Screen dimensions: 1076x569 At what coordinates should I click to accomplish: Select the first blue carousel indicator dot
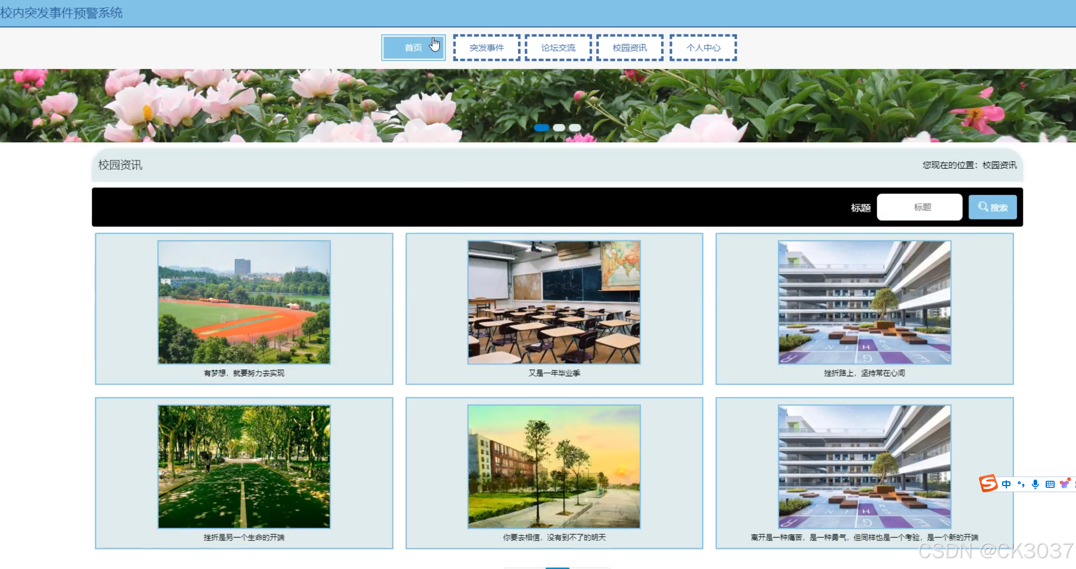click(x=541, y=128)
